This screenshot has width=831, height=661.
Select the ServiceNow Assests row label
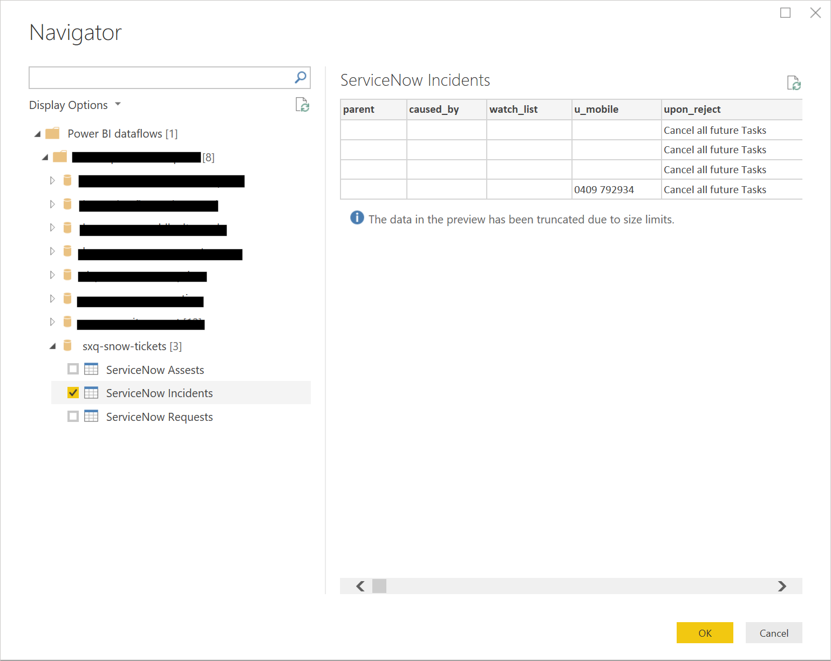click(155, 370)
